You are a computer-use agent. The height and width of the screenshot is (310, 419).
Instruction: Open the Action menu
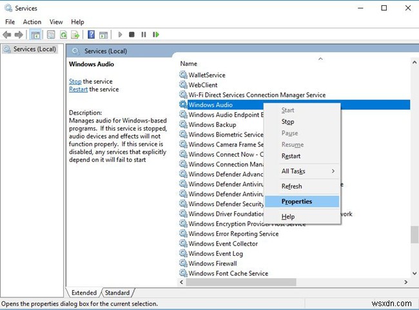click(x=32, y=22)
